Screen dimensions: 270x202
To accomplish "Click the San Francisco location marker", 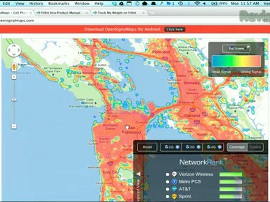I will pos(127,127).
